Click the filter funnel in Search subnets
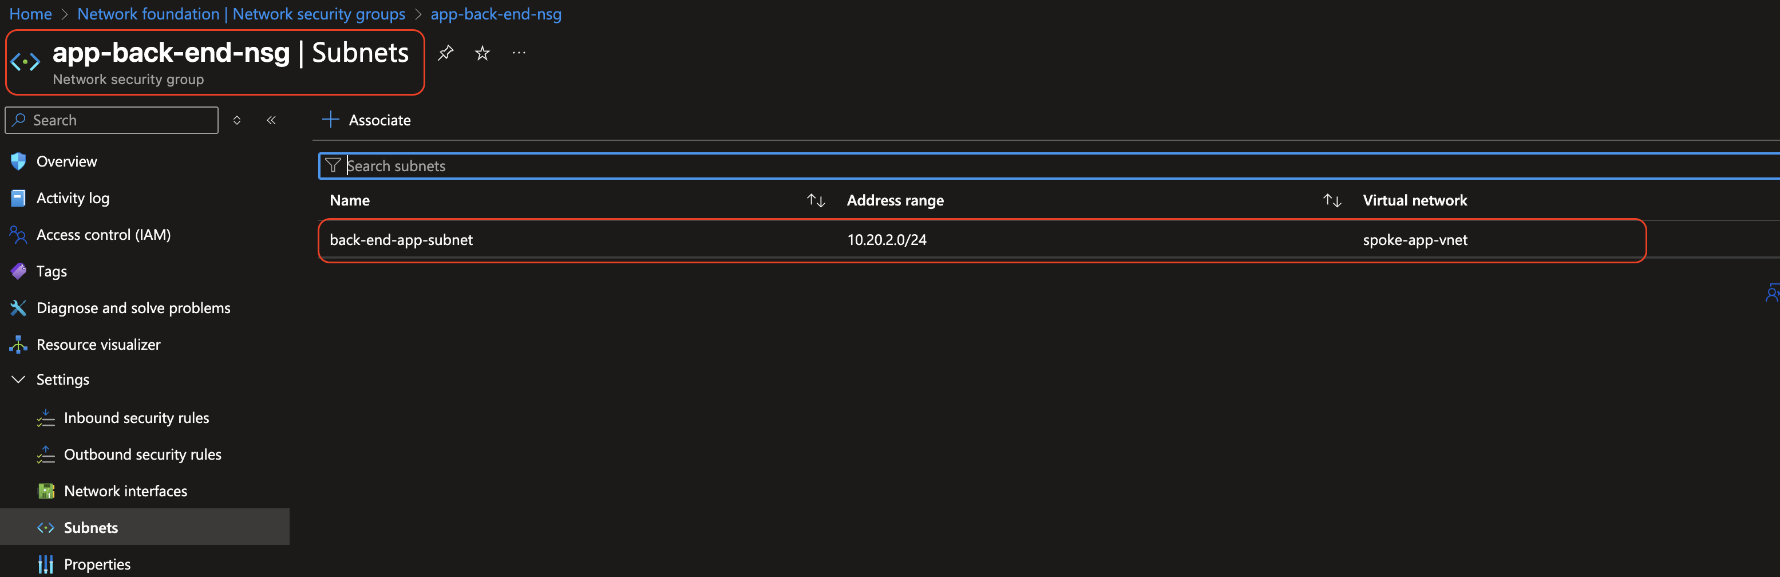 coord(334,165)
